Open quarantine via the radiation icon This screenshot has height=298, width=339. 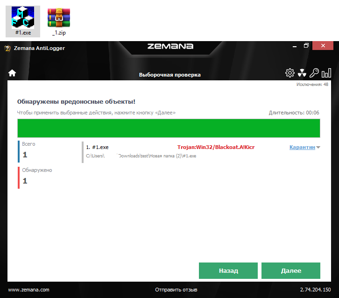click(x=302, y=73)
